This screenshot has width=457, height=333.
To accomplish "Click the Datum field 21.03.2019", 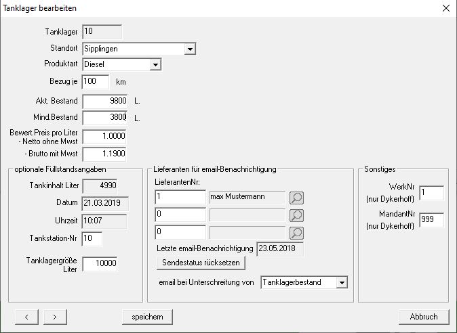I will pos(105,204).
